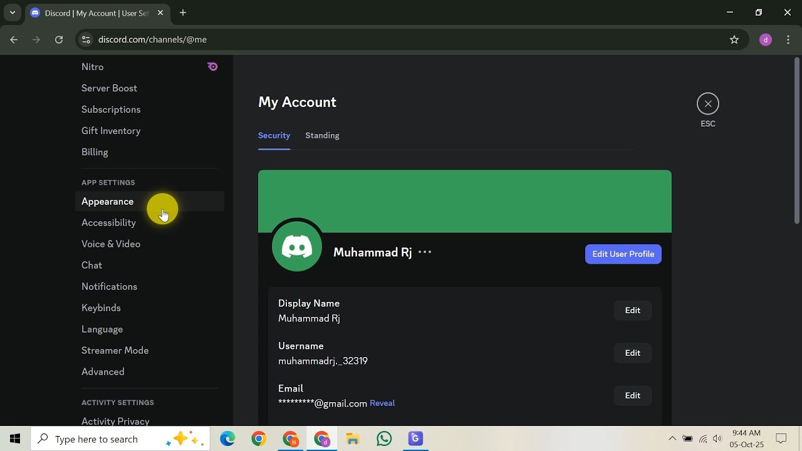Viewport: 802px width, 451px height.
Task: Open Nitro settings in sidebar
Action: coord(150,67)
